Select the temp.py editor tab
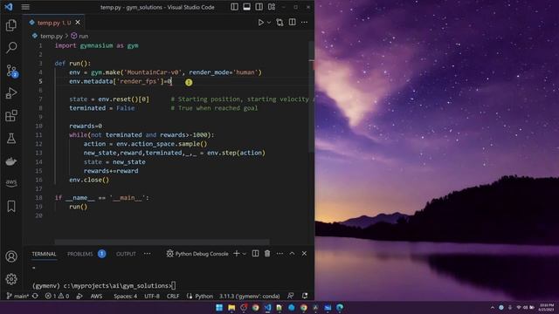 (x=54, y=23)
